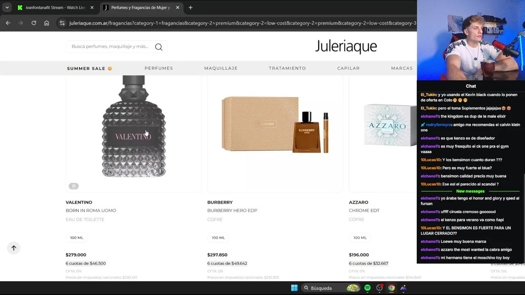Open Chrome EDT product link
Image resolution: width=525 pixels, height=295 pixels.
point(364,210)
